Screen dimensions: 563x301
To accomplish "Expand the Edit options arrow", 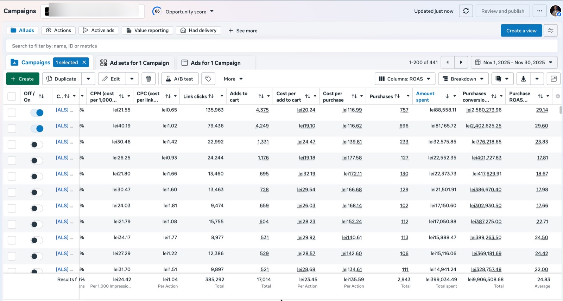I will (132, 79).
